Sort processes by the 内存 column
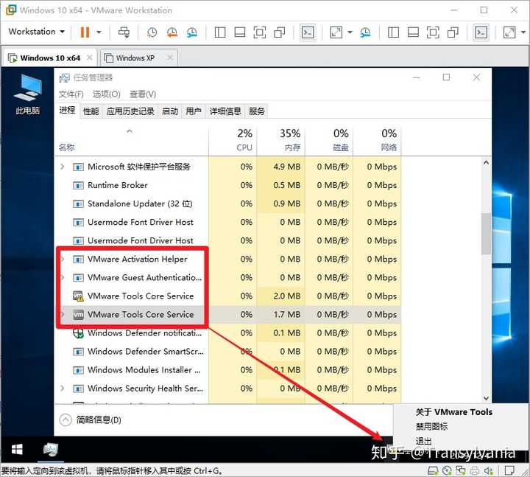The width and height of the screenshot is (530, 477). [x=281, y=140]
